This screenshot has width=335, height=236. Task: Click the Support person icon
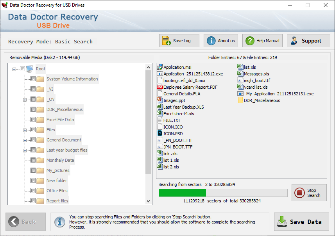coord(294,41)
